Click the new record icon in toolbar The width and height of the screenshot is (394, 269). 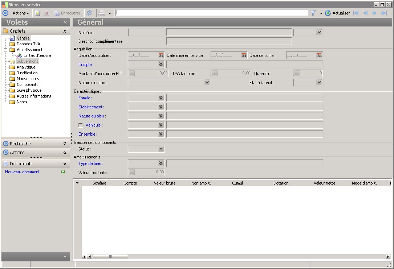pyautogui.click(x=37, y=13)
